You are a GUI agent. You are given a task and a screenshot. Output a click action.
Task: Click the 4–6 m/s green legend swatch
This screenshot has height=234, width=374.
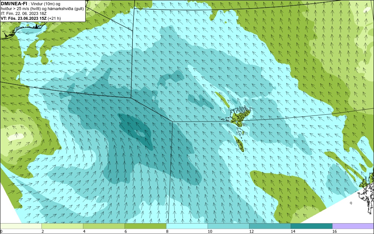(104, 226)
